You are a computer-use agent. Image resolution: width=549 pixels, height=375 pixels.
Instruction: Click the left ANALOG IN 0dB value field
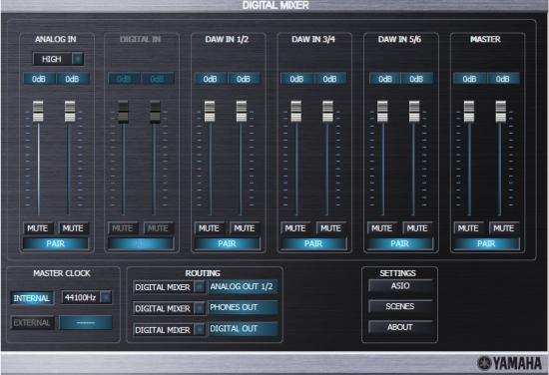coord(39,79)
